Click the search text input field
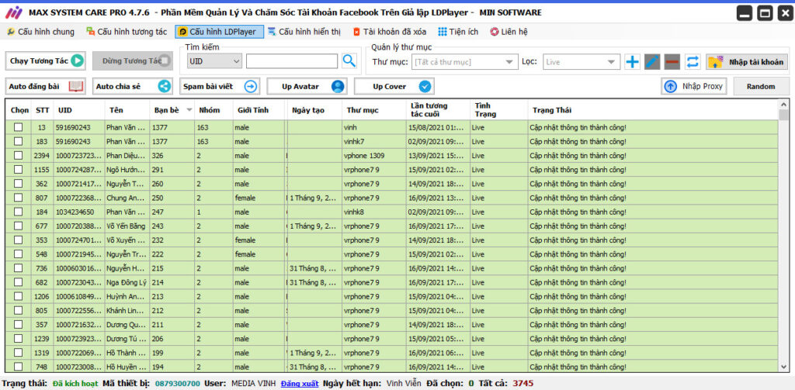795x390 pixels. coord(292,61)
